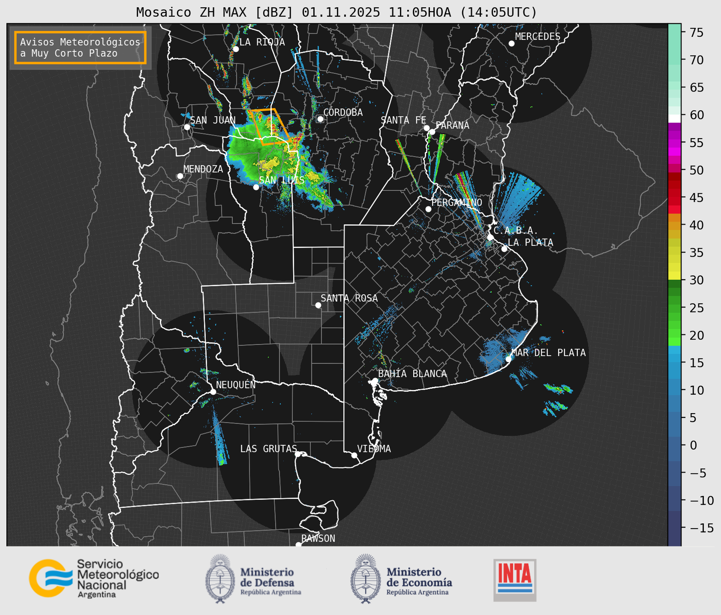This screenshot has width=721, height=615.
Task: Click the orange short-term warning polygon on the map
Action: [x=270, y=127]
